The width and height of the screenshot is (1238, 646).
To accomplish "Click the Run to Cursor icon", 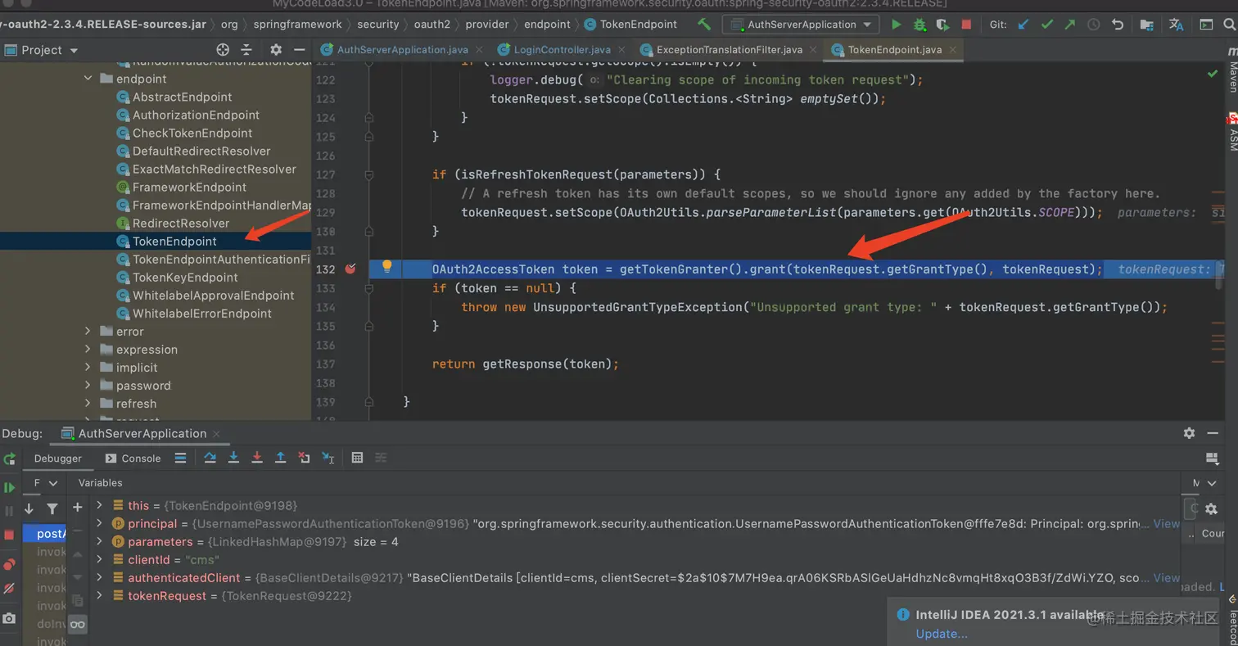I will (328, 458).
